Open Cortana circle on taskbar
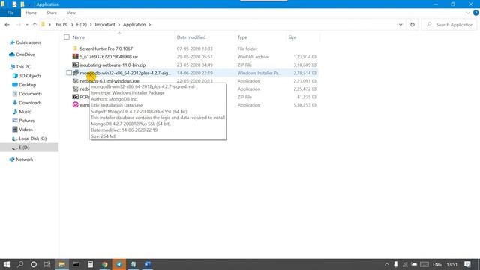This screenshot has height=270, width=480. (34, 264)
